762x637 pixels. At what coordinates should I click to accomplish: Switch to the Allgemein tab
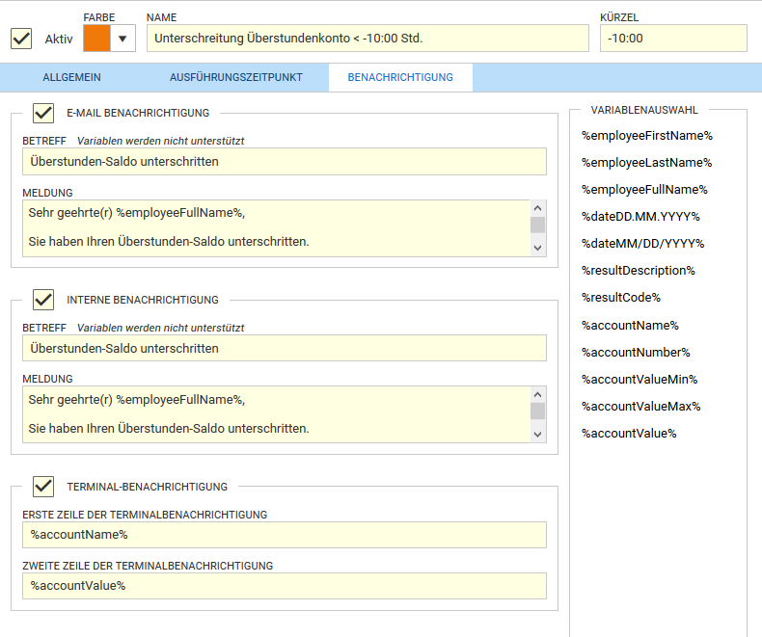point(72,77)
